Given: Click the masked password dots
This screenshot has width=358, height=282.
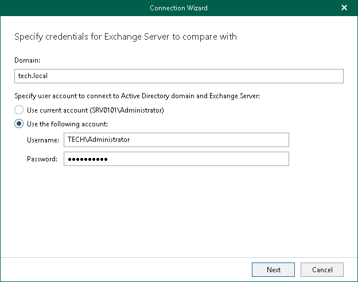Looking at the screenshot, I should click(87, 159).
